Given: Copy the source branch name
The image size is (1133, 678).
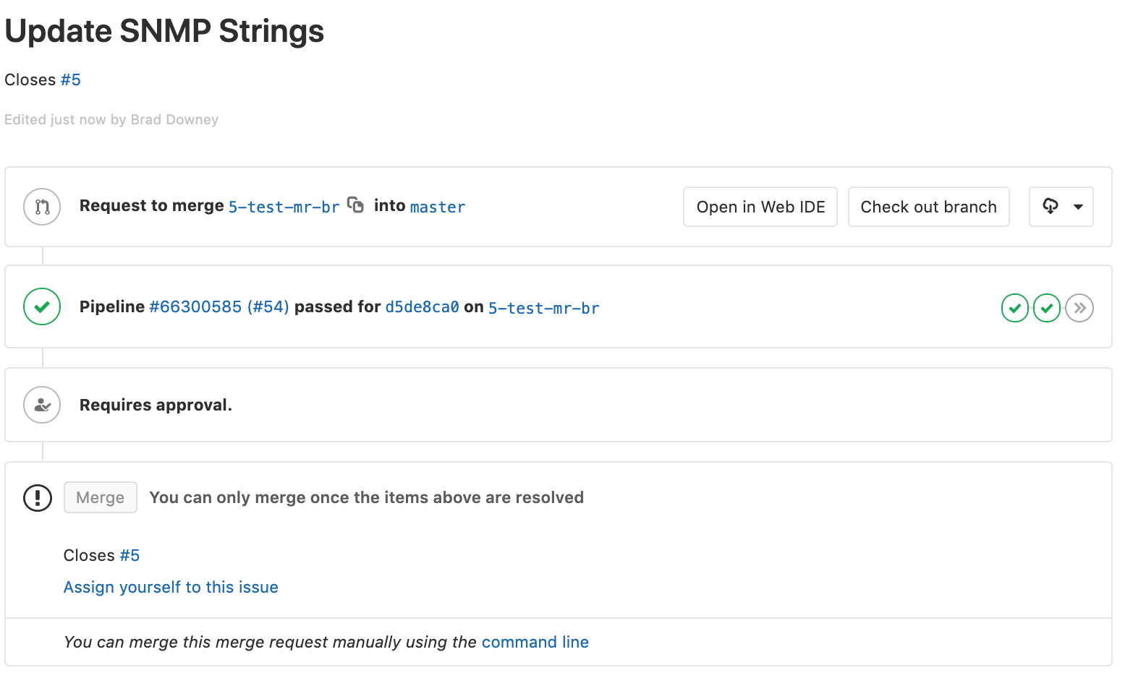Looking at the screenshot, I should pos(355,205).
